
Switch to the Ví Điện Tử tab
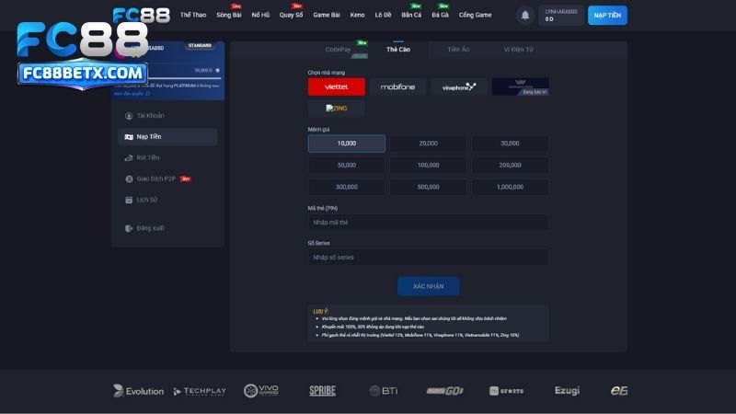(x=519, y=50)
